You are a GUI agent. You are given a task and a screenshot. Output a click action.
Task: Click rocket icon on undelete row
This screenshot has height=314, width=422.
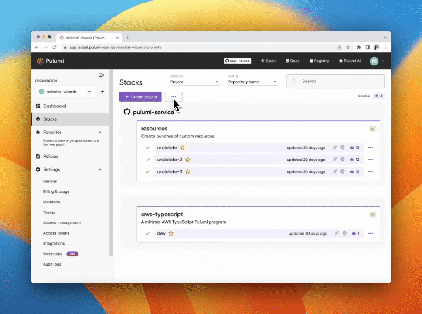tap(334, 147)
